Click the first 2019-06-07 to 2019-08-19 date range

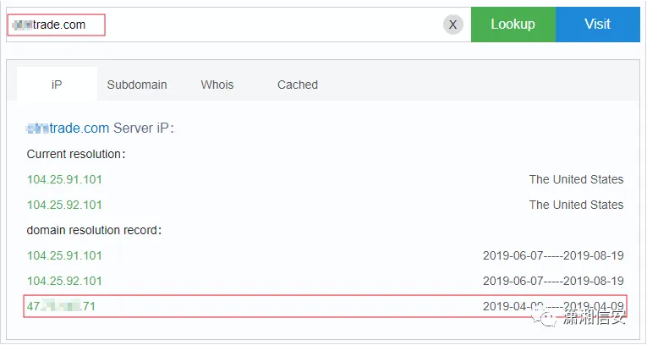553,255
